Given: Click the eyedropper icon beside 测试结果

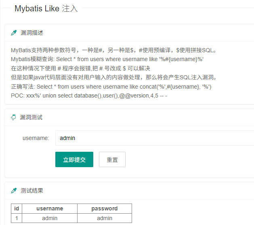Looking at the screenshot, I should coord(14,191).
